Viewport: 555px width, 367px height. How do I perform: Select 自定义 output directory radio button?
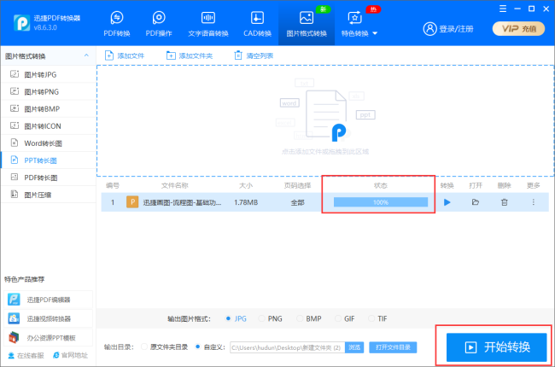pos(198,347)
